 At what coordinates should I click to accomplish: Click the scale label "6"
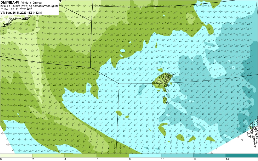98,159
